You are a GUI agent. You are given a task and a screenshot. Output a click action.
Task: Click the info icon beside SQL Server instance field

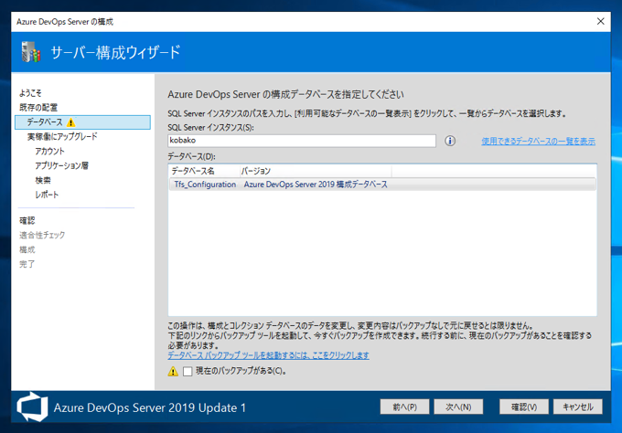click(x=450, y=141)
